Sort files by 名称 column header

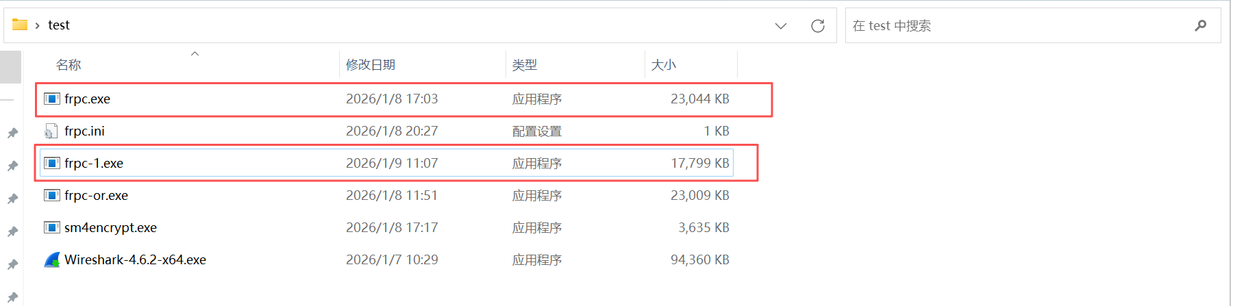(68, 65)
